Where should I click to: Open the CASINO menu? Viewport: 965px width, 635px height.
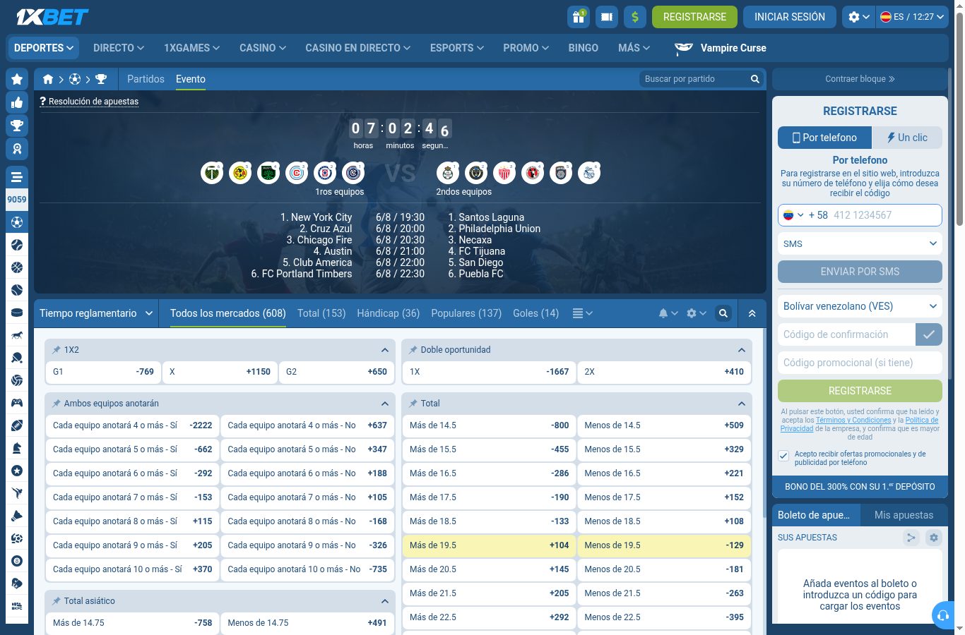pyautogui.click(x=263, y=48)
